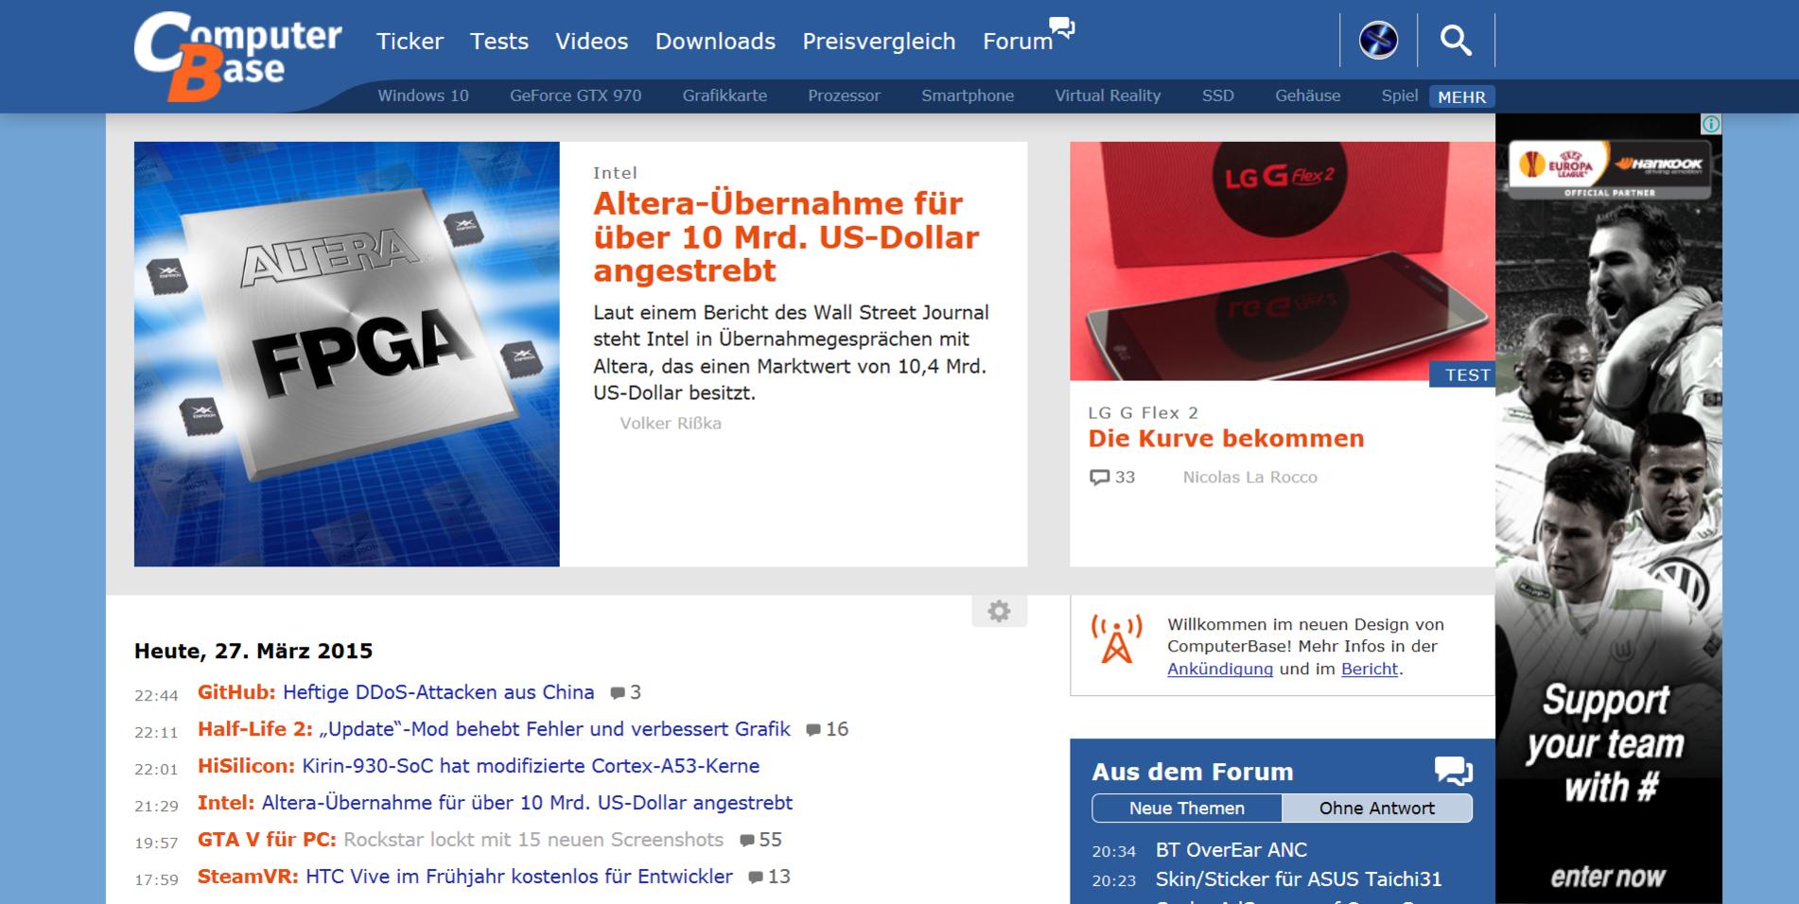This screenshot has width=1799, height=904.
Task: Click author name Nicolas La Rocco
Action: pos(1249,478)
